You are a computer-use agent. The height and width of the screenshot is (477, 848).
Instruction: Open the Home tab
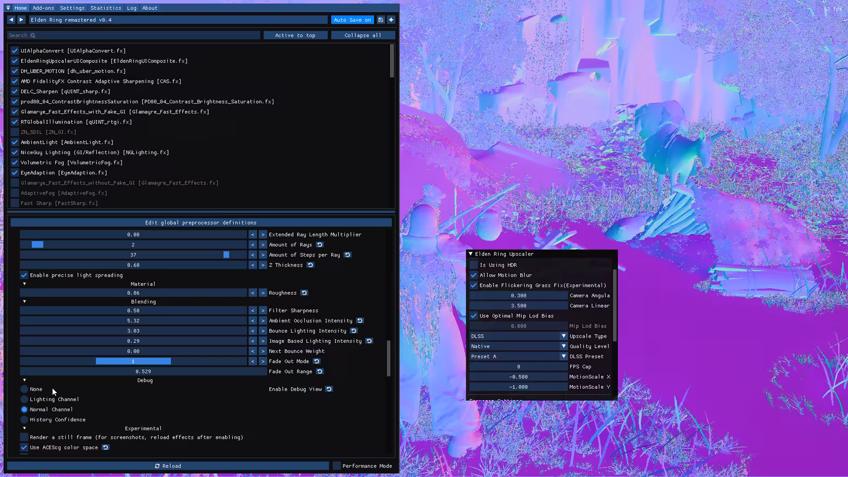point(21,8)
